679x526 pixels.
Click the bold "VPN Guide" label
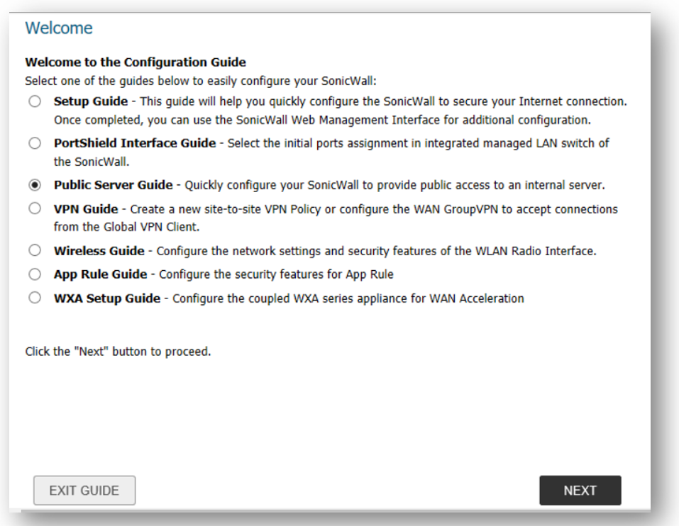(x=84, y=209)
